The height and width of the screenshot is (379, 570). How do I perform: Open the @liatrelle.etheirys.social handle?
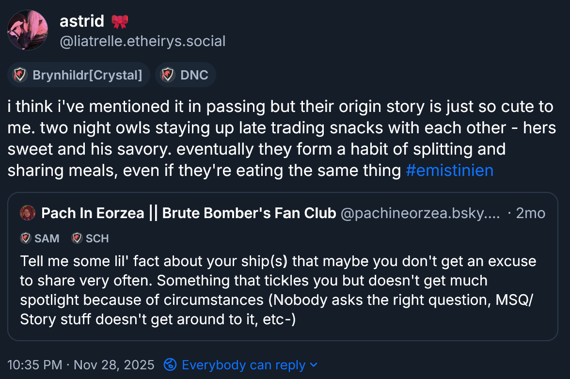(x=142, y=41)
